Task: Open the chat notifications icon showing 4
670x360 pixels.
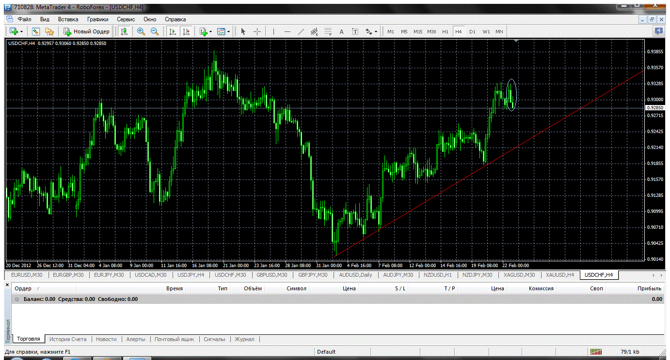Action: pos(659,31)
